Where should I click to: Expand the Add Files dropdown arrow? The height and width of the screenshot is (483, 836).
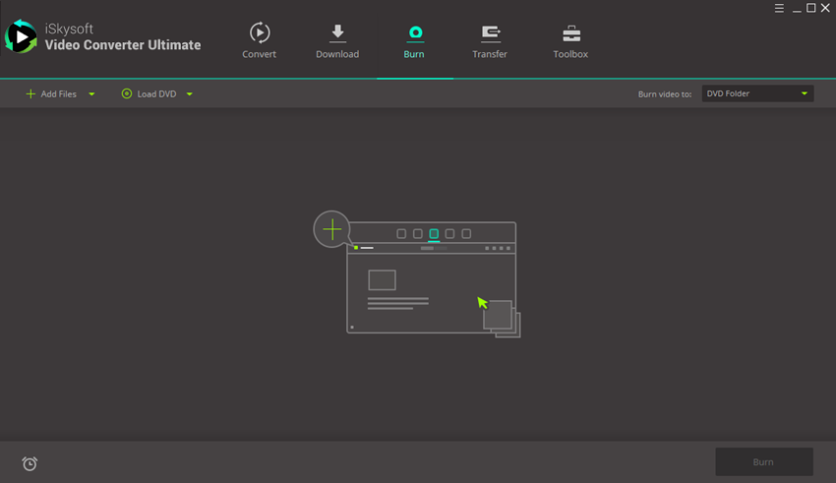point(91,94)
